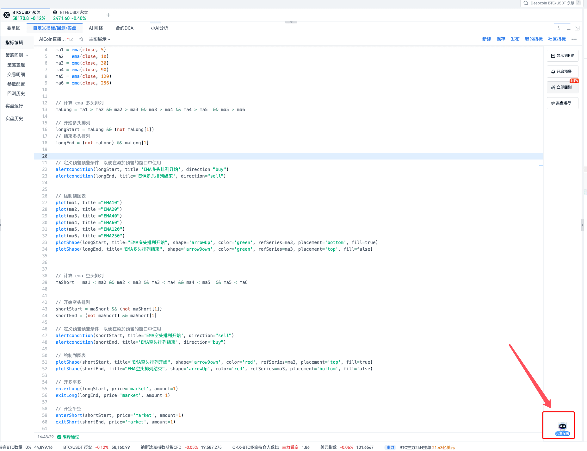Switch to 委单区 tab
This screenshot has width=587, height=451.
[x=14, y=28]
